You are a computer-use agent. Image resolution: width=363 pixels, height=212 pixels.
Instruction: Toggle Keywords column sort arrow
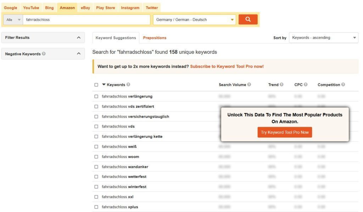[x=104, y=84]
